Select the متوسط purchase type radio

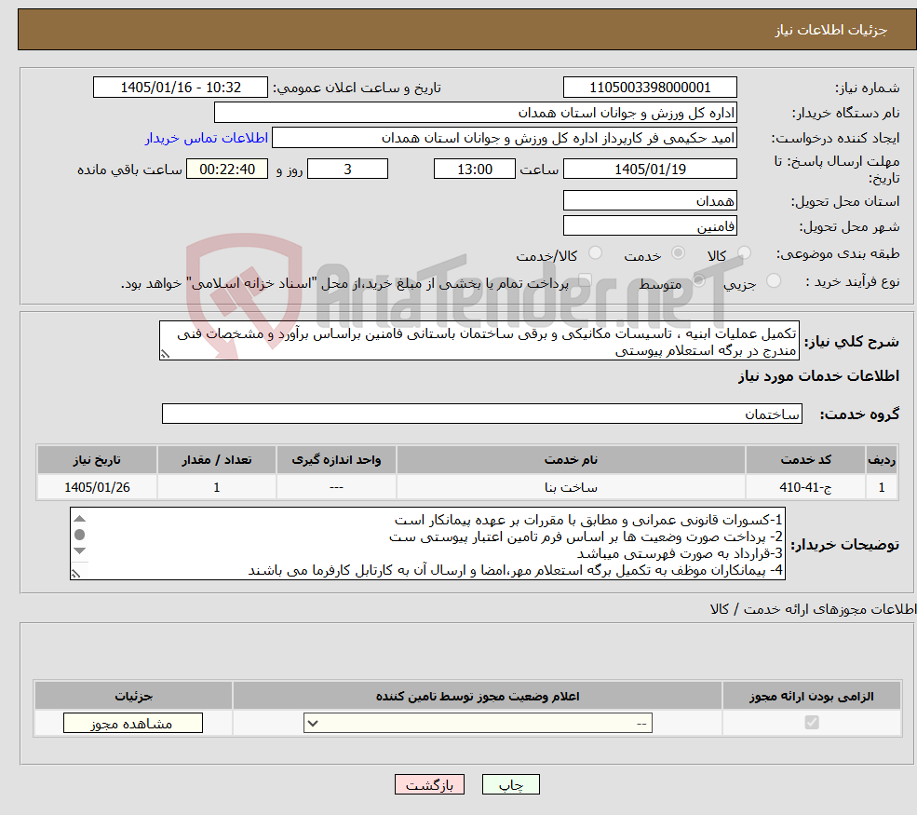tap(698, 280)
